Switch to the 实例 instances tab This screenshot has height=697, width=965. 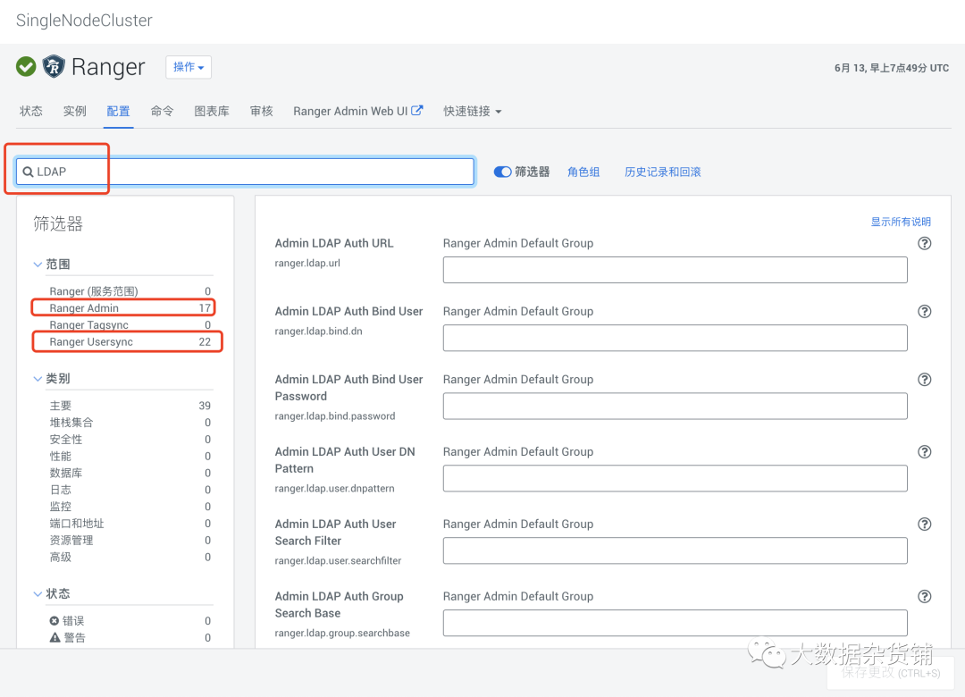pyautogui.click(x=74, y=112)
